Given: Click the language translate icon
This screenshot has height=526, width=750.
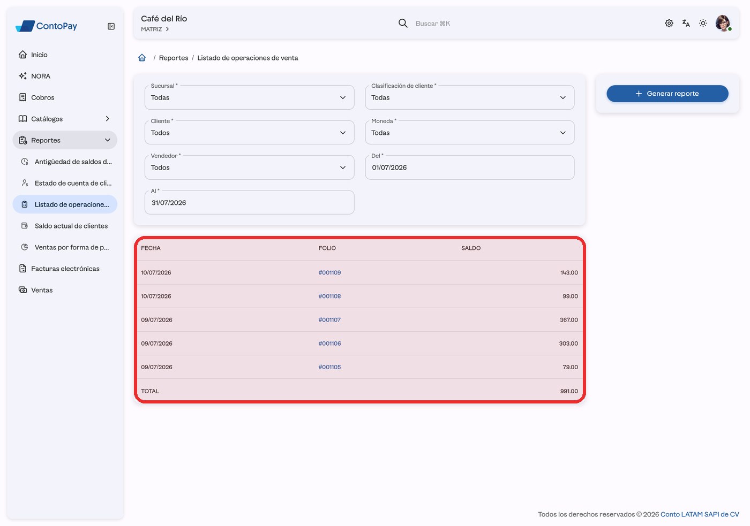Looking at the screenshot, I should 686,23.
